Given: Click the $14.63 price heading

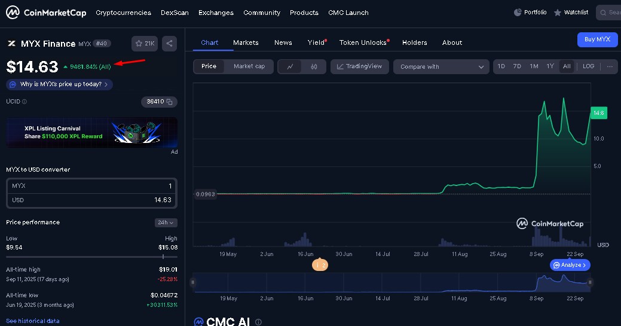Looking at the screenshot, I should tap(32, 66).
